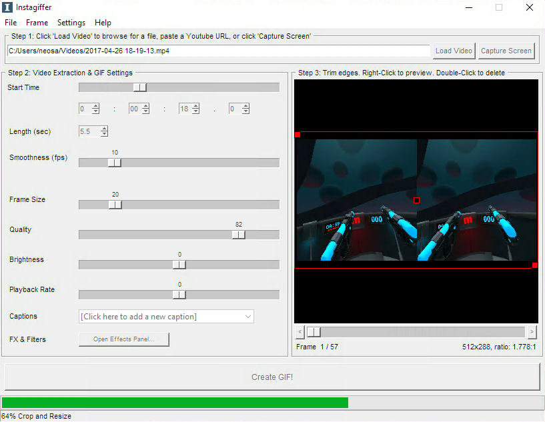Viewport: 545px width, 422px height.
Task: Decrease the start time hours value
Action: [95, 111]
